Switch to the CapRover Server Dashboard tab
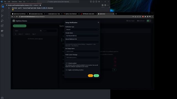 (71, 14)
